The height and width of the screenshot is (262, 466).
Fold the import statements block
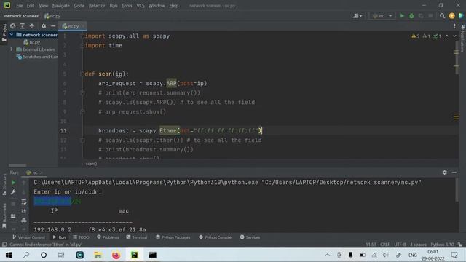[x=82, y=36]
